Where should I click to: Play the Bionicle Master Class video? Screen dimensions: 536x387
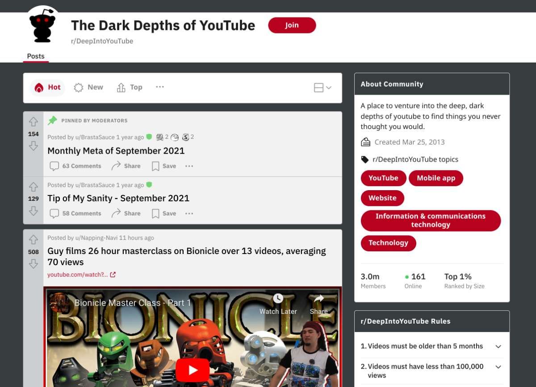(x=193, y=370)
